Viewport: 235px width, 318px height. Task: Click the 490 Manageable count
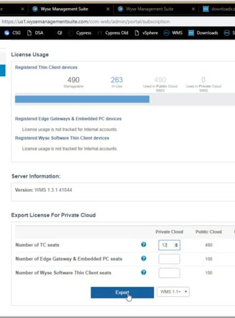click(x=73, y=80)
